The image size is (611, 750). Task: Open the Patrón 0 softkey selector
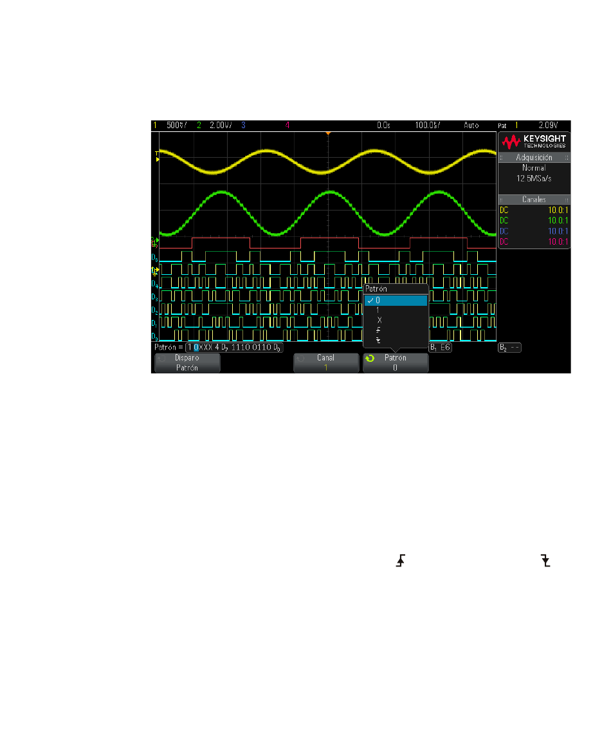click(396, 362)
